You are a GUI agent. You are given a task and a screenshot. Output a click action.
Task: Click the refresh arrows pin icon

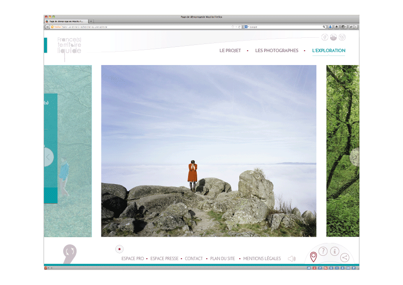(x=70, y=252)
